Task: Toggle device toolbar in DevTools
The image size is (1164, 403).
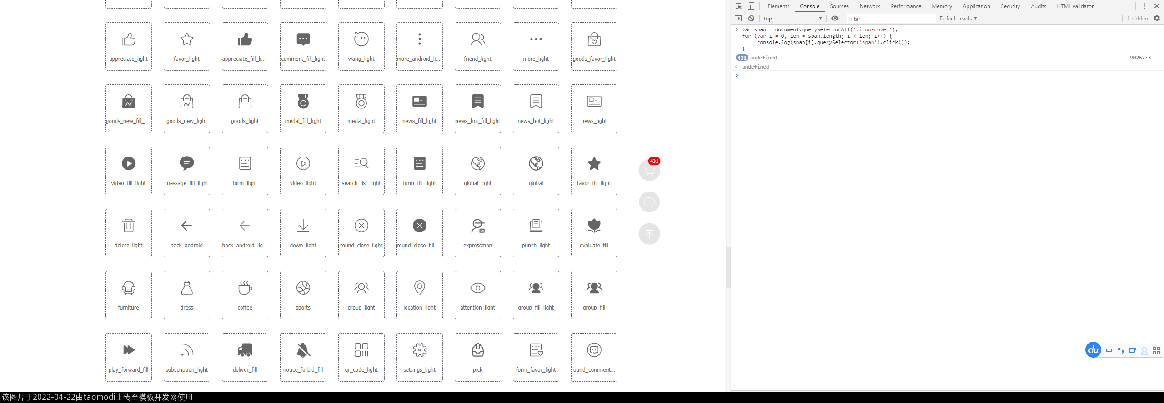Action: 751,6
